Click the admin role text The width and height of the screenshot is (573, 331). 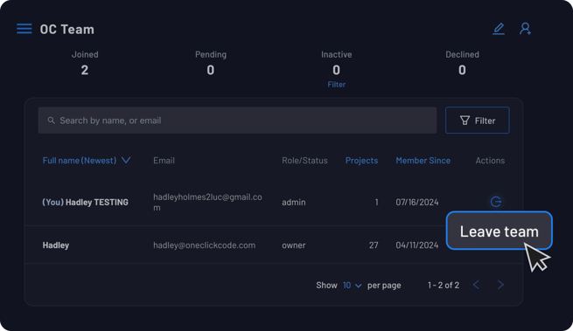(293, 202)
